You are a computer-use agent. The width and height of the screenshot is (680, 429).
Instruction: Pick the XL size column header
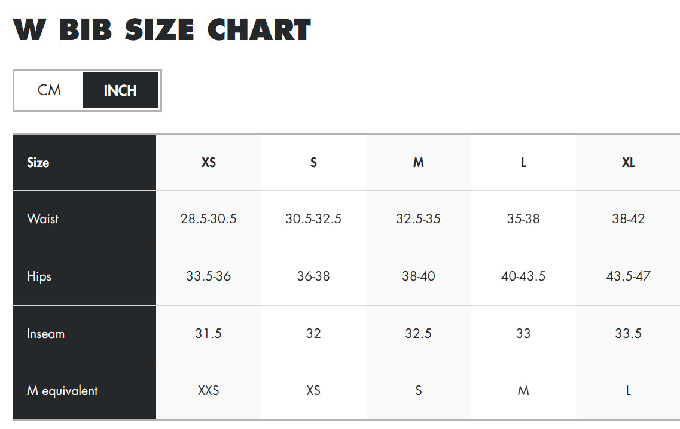pos(628,162)
